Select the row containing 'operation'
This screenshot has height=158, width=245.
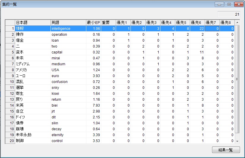(68, 35)
